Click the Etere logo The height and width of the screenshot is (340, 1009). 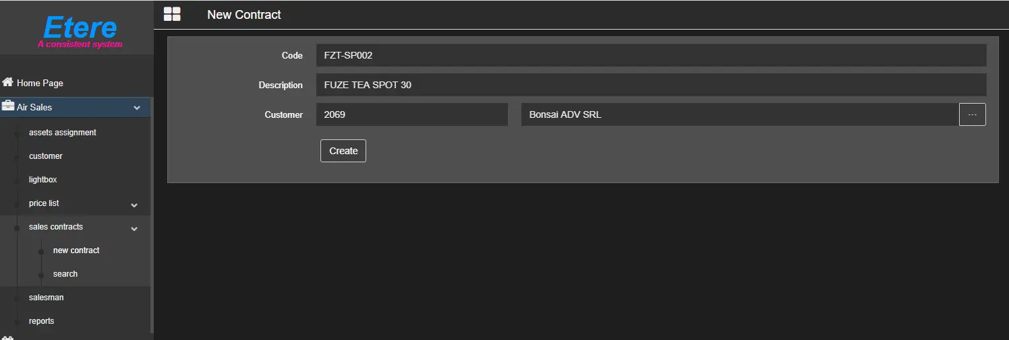click(80, 31)
